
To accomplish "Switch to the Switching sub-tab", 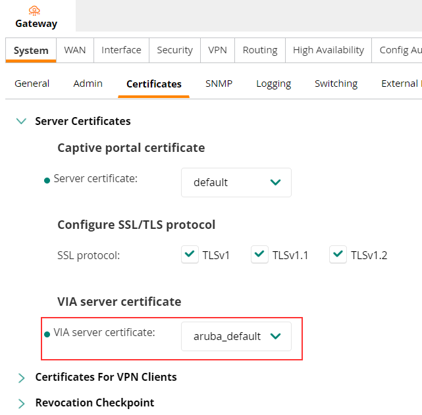I will [x=336, y=84].
